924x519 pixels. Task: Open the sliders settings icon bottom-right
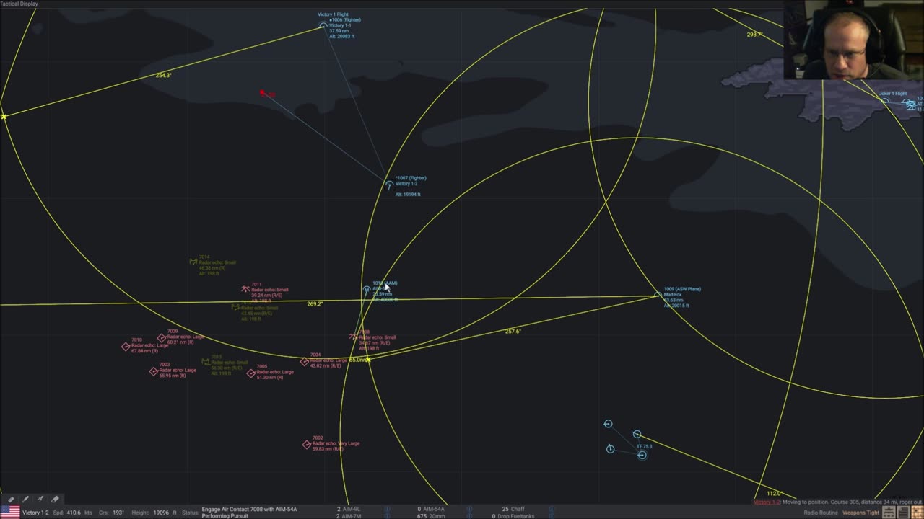(x=889, y=513)
